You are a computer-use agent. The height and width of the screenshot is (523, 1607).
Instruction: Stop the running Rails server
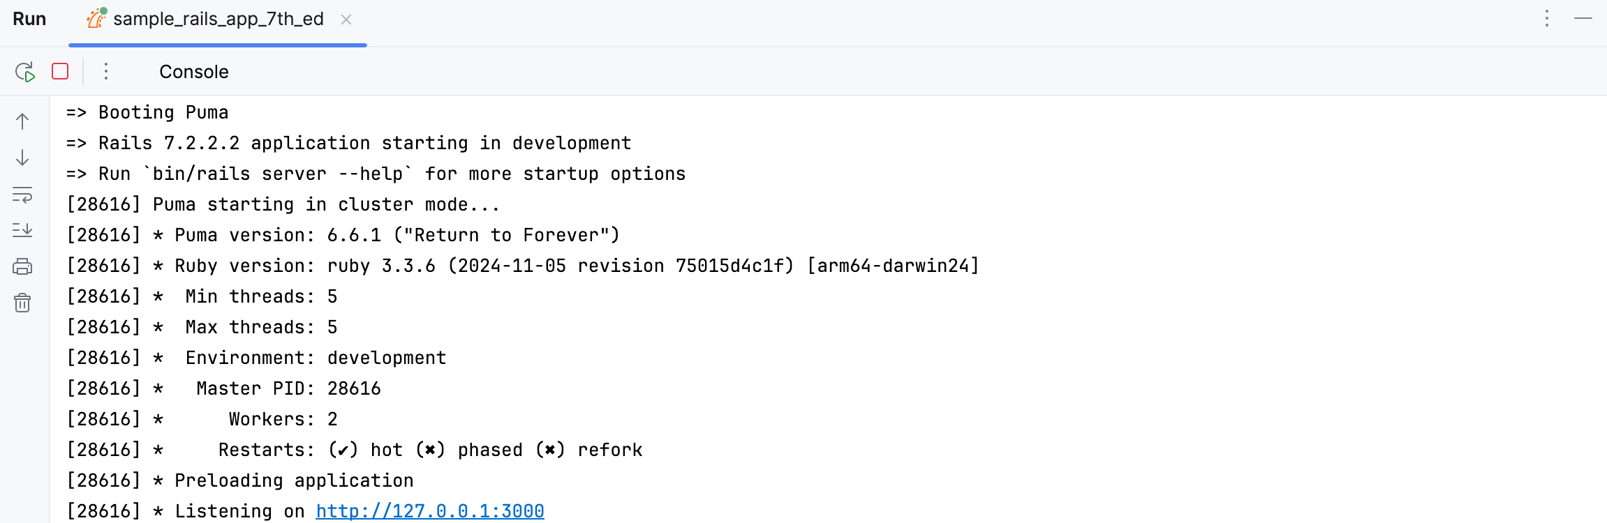tap(60, 71)
